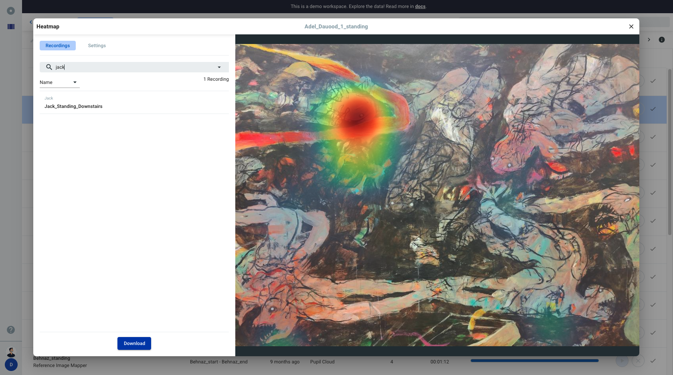Click the Behnaz_standing progress bar
Screen dimensions: 673x375
tap(535, 361)
